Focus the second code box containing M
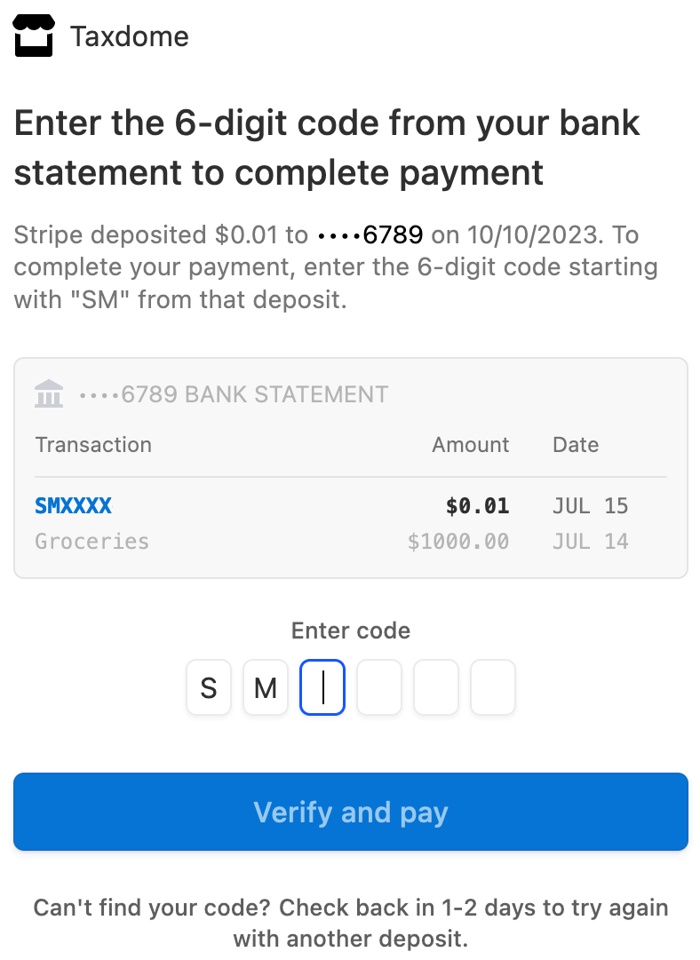Screen dimensions: 700x960 [266, 687]
